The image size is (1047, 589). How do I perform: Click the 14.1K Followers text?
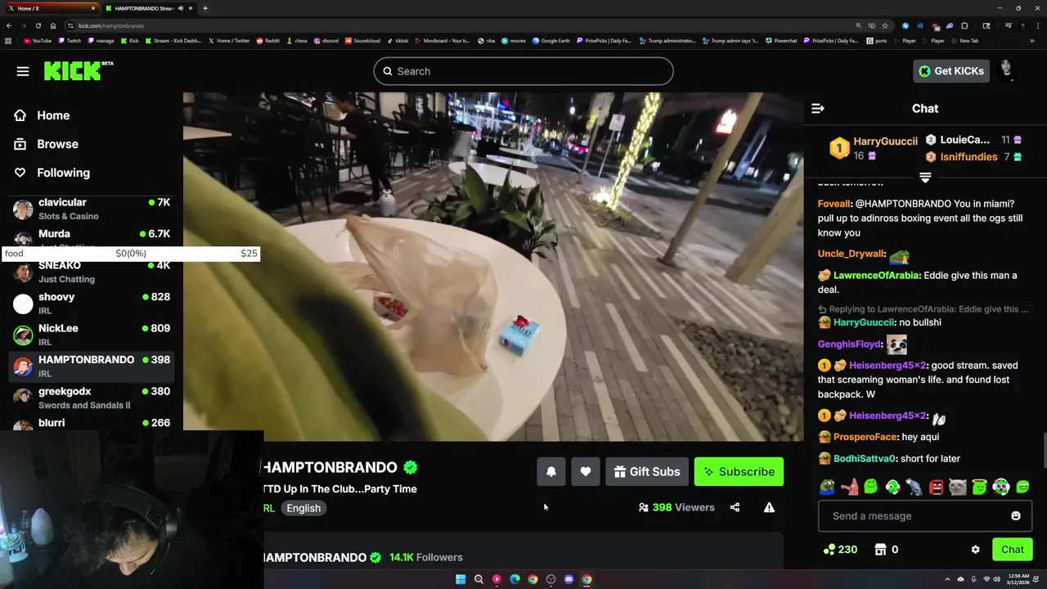pos(426,557)
